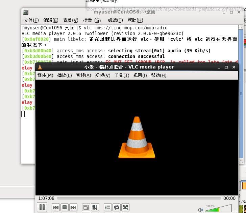
Task: Click the VLC seek progress bar
Action: (x=139, y=198)
